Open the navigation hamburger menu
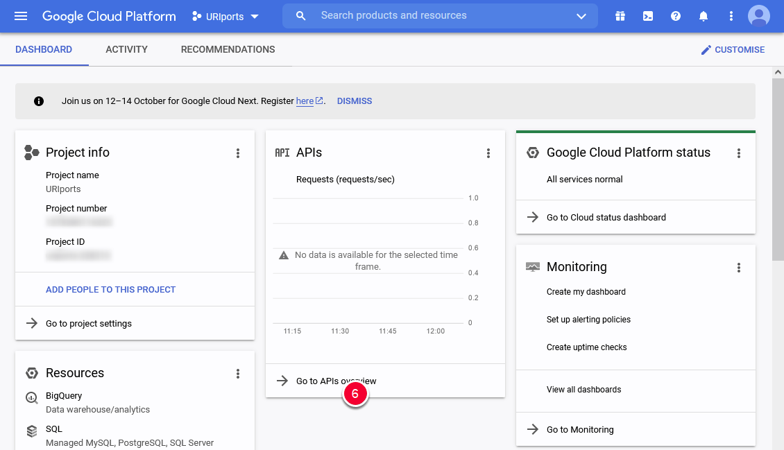 coord(20,16)
